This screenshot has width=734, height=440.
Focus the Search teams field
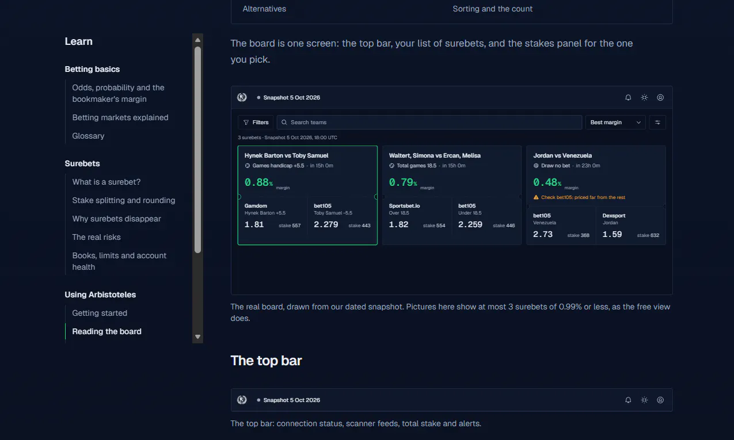[429, 123]
